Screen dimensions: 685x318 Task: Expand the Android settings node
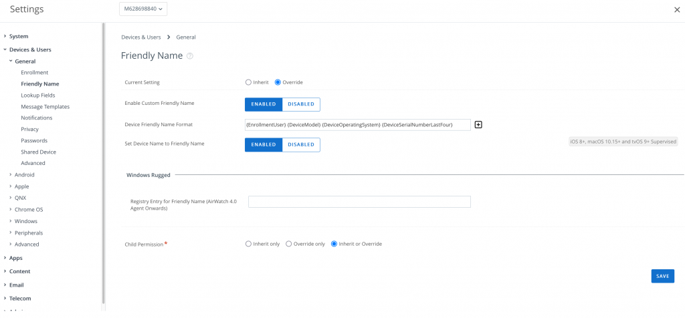24,175
